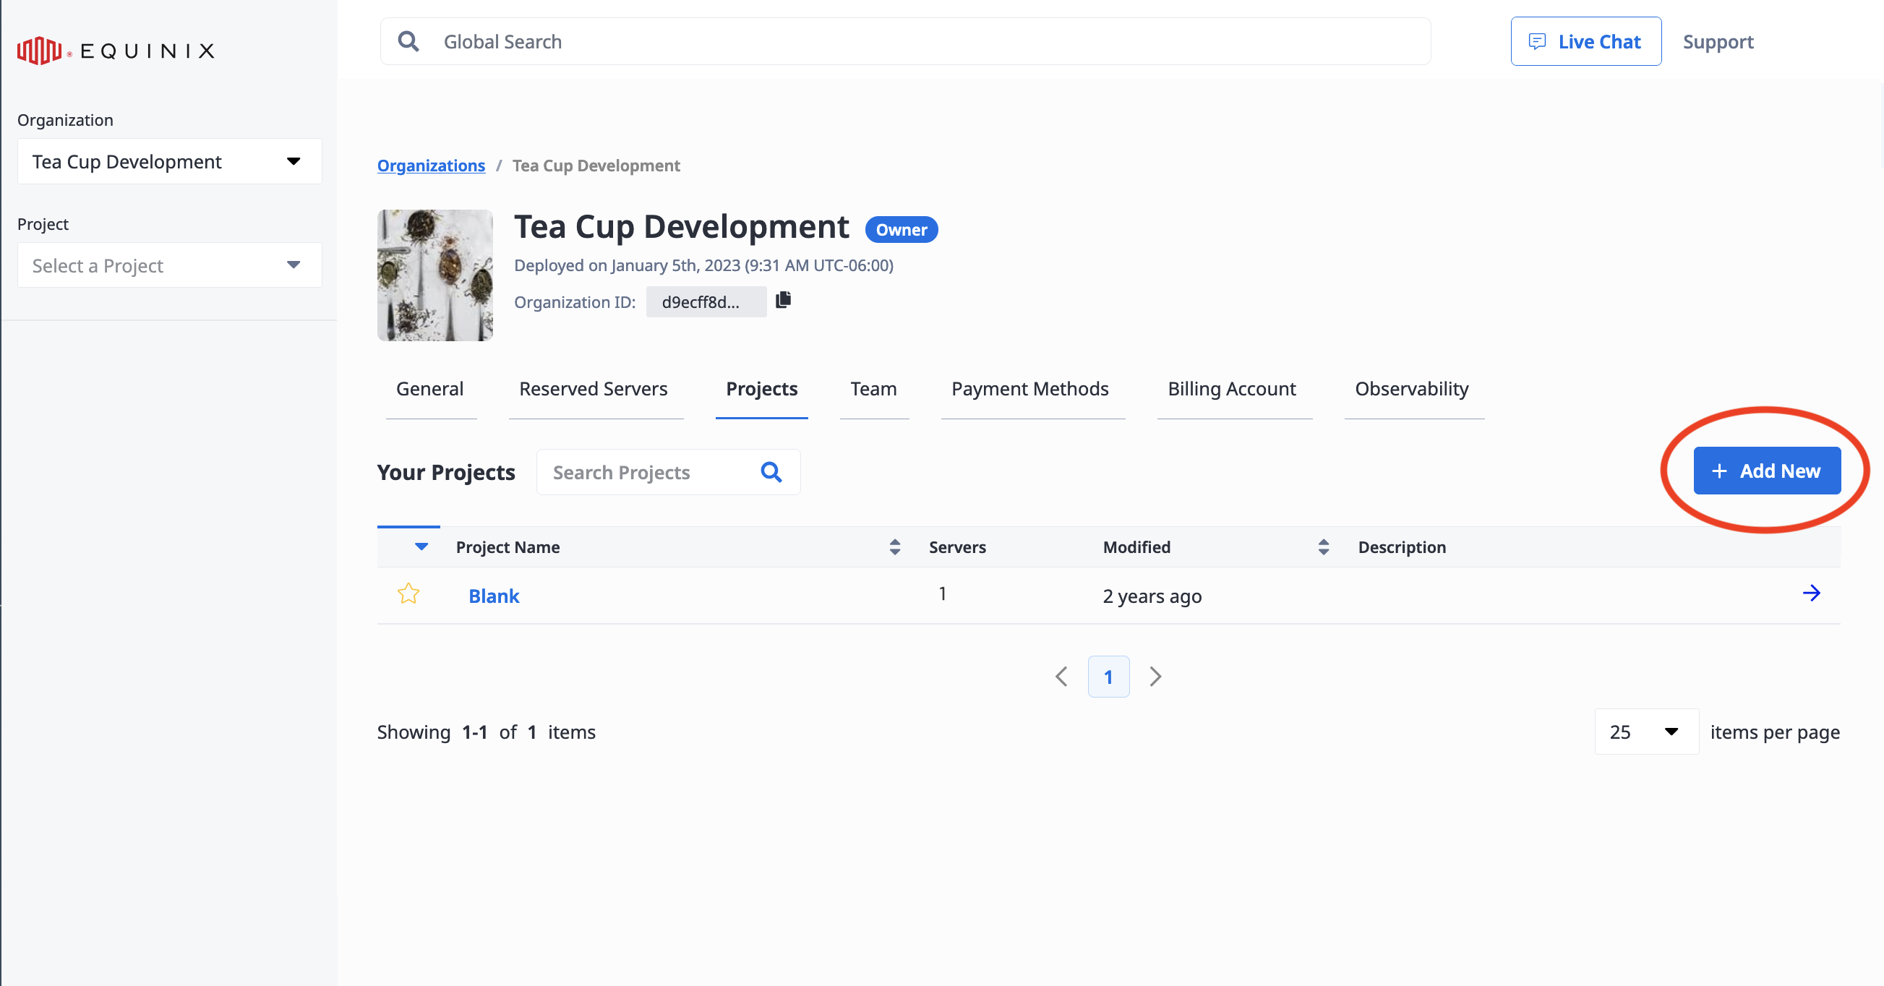The width and height of the screenshot is (1884, 986).
Task: Open the Organization dropdown showing Tea Cup Development
Action: (170, 162)
